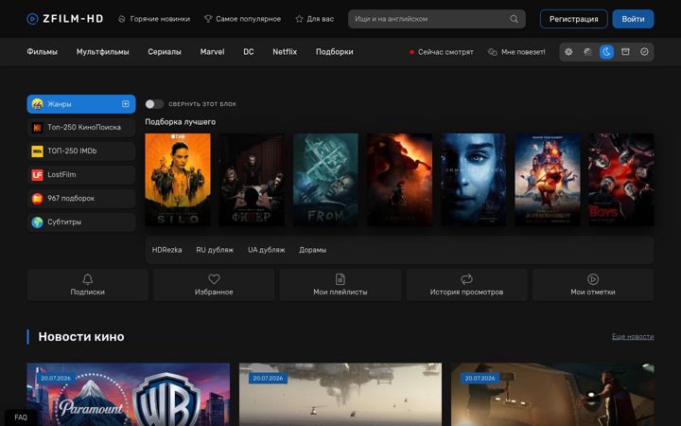Select the RU дубляж tab

215,250
